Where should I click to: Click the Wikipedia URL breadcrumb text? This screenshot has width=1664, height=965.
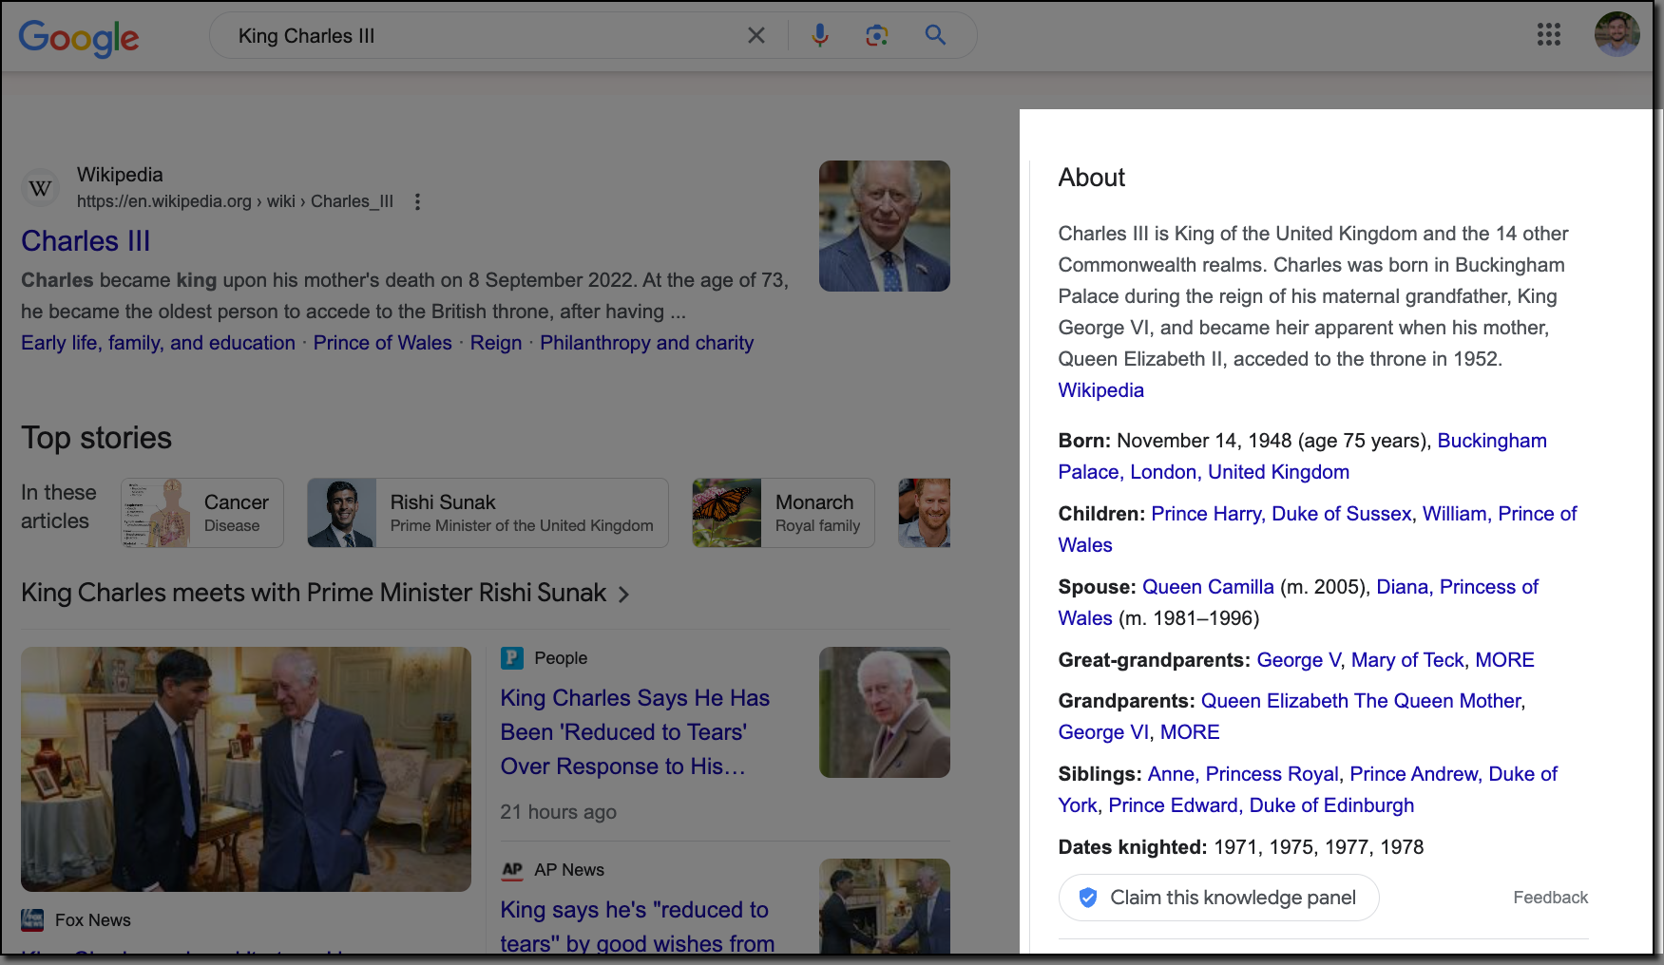coord(235,201)
